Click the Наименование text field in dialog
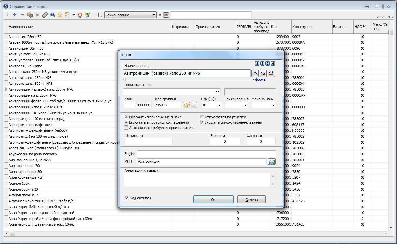Image resolution: width=397 pixels, height=244 pixels. coord(187,73)
